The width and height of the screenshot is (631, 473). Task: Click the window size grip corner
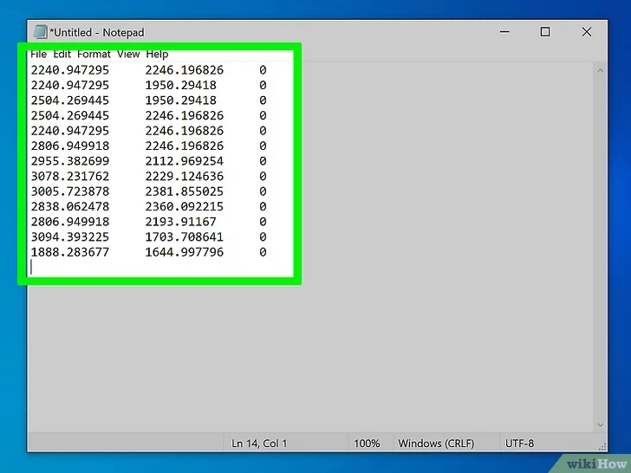602,447
